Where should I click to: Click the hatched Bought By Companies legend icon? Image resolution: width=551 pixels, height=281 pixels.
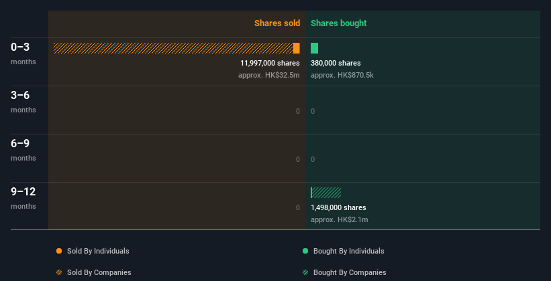(305, 272)
